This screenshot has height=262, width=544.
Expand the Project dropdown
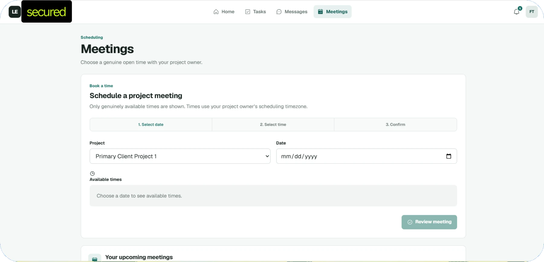[x=180, y=156]
